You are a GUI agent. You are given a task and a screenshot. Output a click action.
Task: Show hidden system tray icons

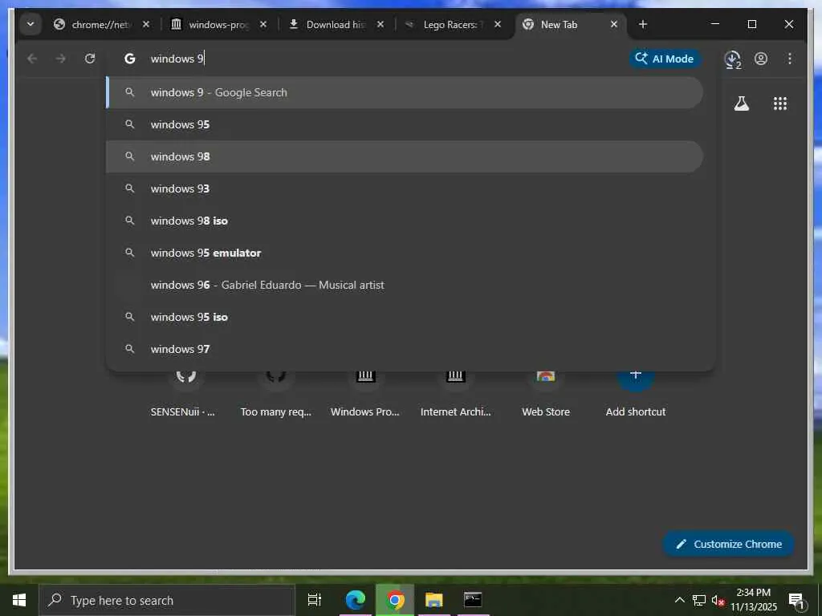679,600
